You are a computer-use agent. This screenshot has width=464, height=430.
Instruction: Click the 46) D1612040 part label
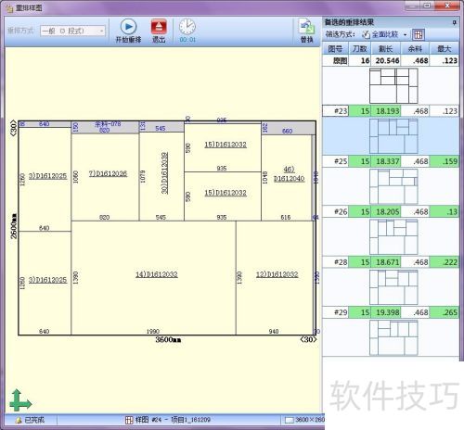(x=289, y=174)
